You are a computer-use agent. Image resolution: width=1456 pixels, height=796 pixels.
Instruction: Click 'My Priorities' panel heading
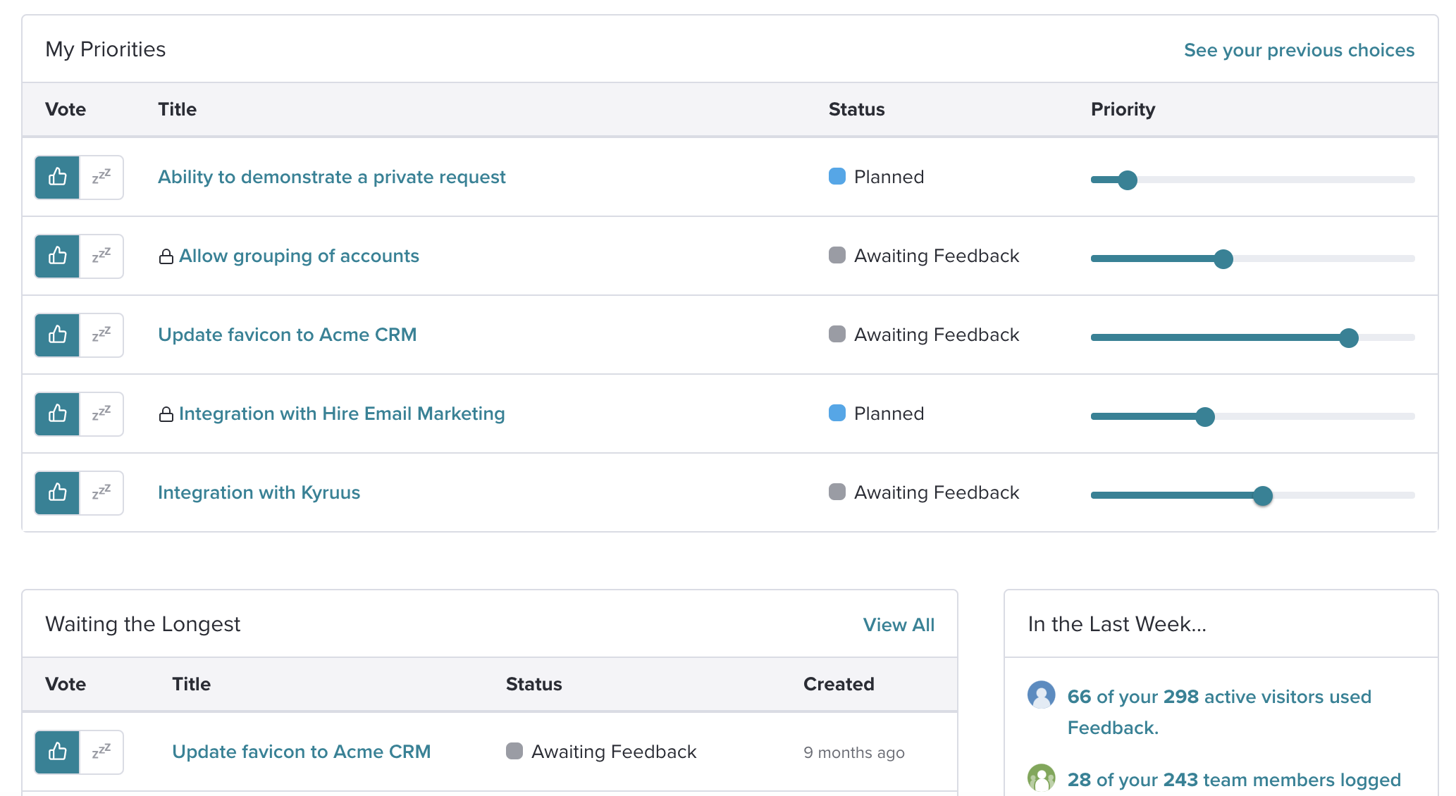[x=106, y=49]
